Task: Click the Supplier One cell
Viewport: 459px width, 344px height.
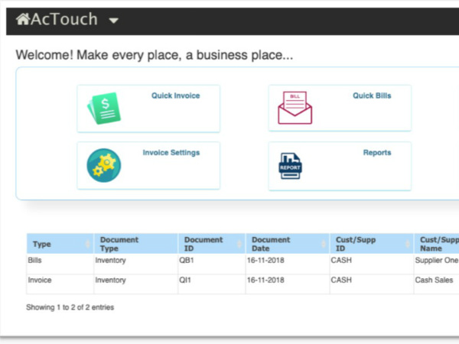Action: pos(436,261)
